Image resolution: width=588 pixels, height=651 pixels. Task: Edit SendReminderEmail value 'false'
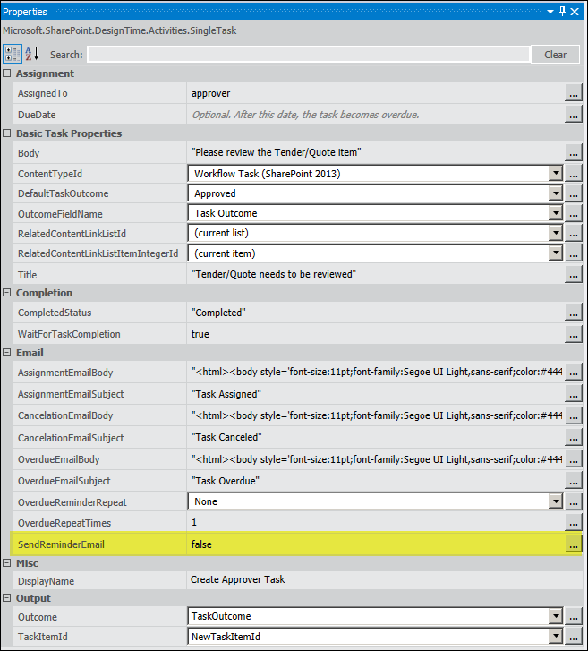click(x=201, y=544)
